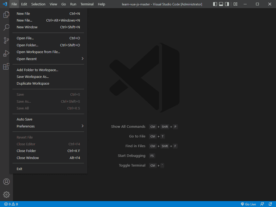Choose Open File... from File menu
This screenshot has width=276, height=207.
tap(48, 38)
